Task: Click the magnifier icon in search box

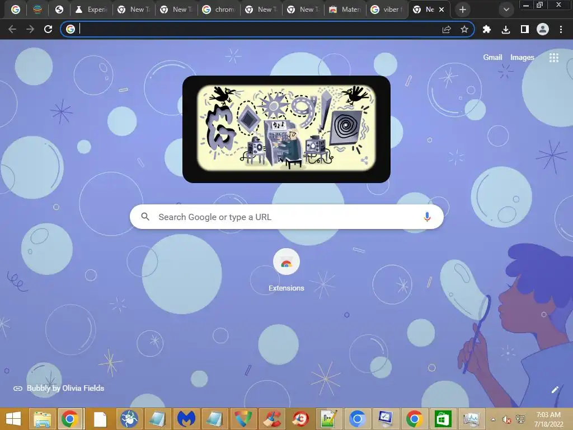Action: (145, 217)
